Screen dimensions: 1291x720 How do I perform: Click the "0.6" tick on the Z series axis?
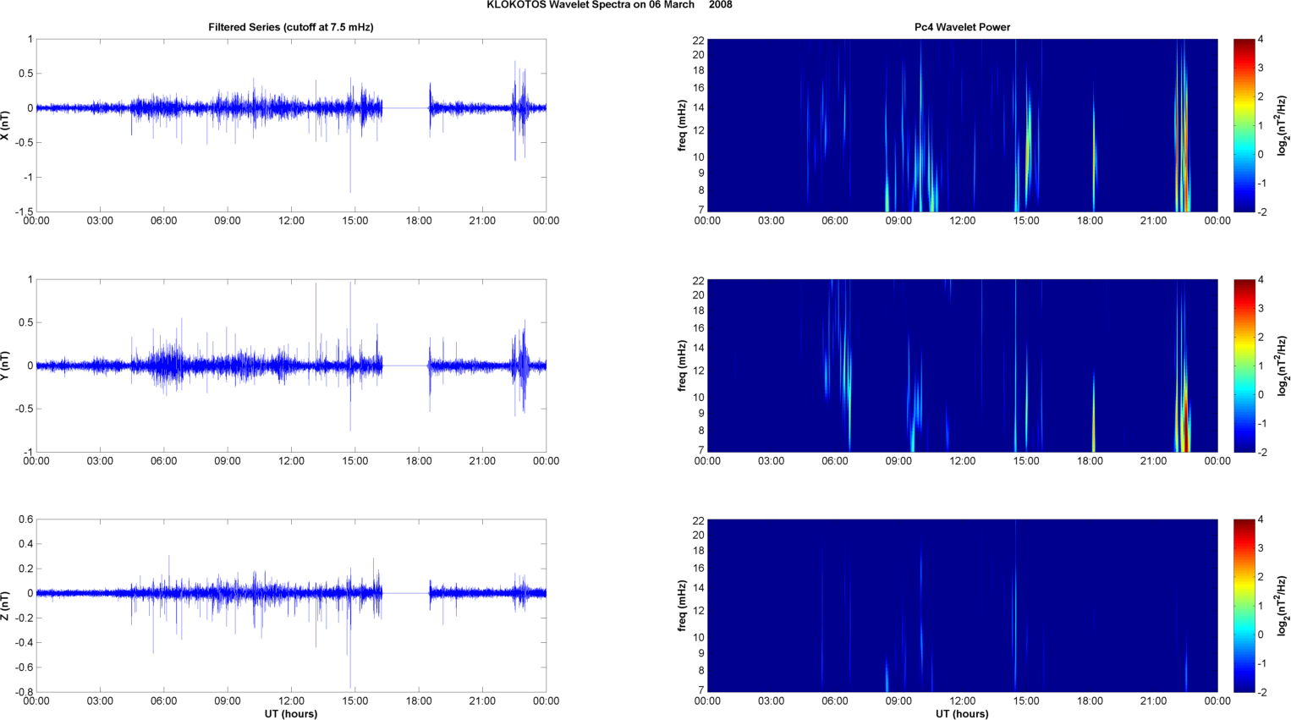[x=25, y=519]
